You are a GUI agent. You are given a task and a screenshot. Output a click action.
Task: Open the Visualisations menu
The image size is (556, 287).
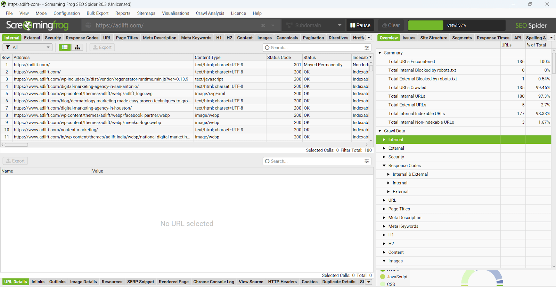[175, 13]
